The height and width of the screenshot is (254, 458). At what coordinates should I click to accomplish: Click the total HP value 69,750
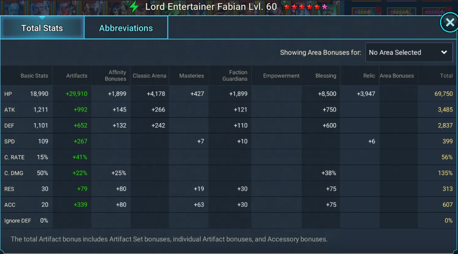443,94
